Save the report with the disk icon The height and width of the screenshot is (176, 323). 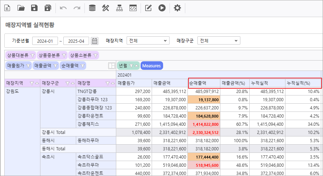click(34, 8)
